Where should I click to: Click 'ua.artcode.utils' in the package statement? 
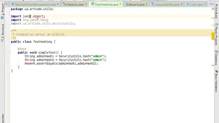(x=38, y=9)
